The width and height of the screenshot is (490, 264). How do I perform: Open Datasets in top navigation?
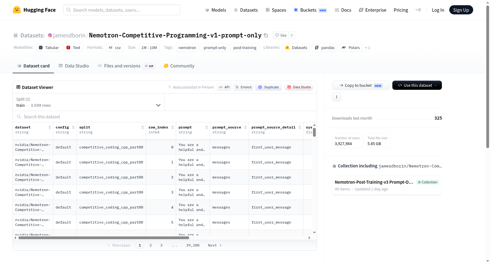point(246,10)
